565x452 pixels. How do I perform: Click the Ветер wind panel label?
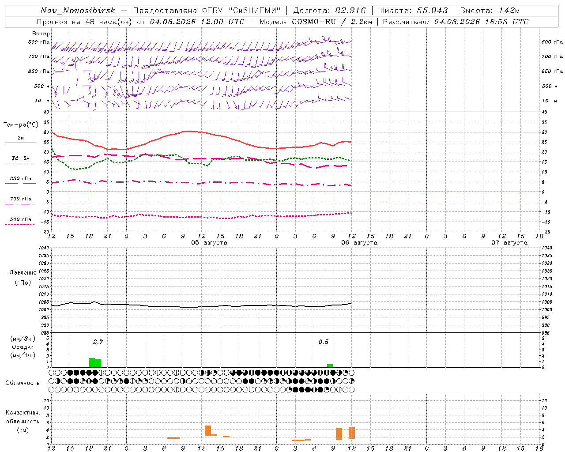point(41,34)
